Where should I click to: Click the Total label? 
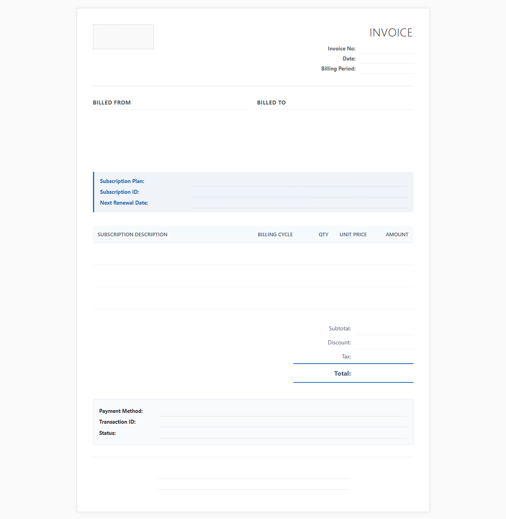click(x=343, y=373)
